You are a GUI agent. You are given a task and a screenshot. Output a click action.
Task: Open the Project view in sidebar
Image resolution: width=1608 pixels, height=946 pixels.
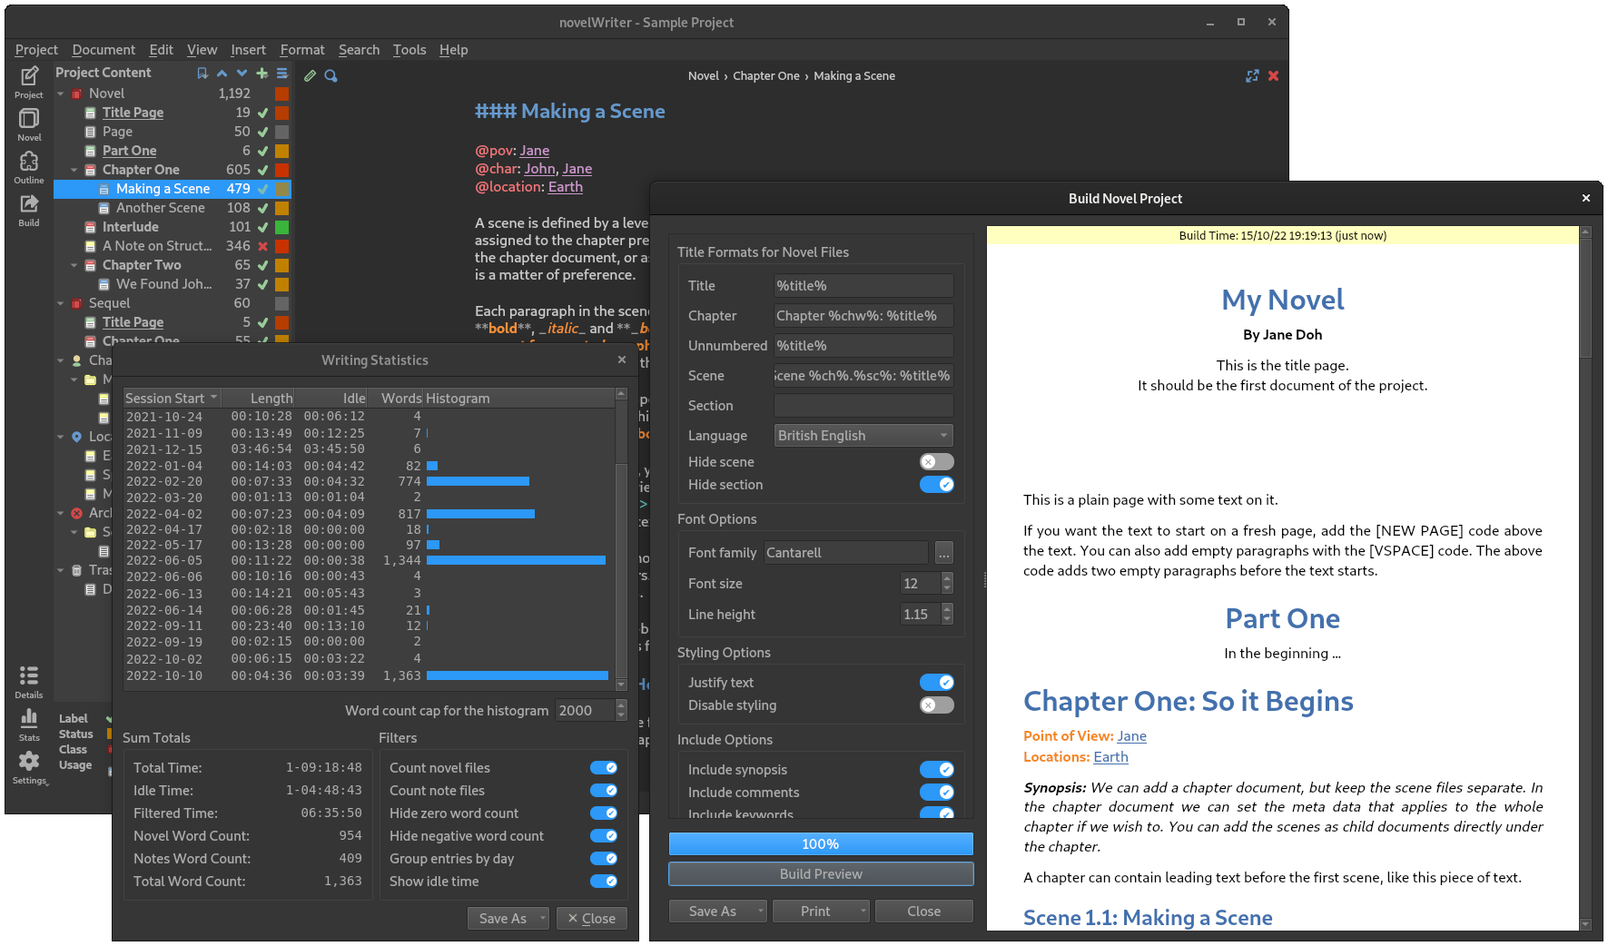(x=29, y=82)
